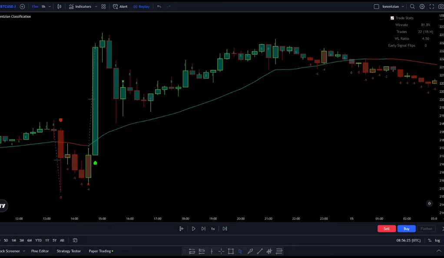Click the red Sell button
444x258 pixels.
pyautogui.click(x=386, y=228)
